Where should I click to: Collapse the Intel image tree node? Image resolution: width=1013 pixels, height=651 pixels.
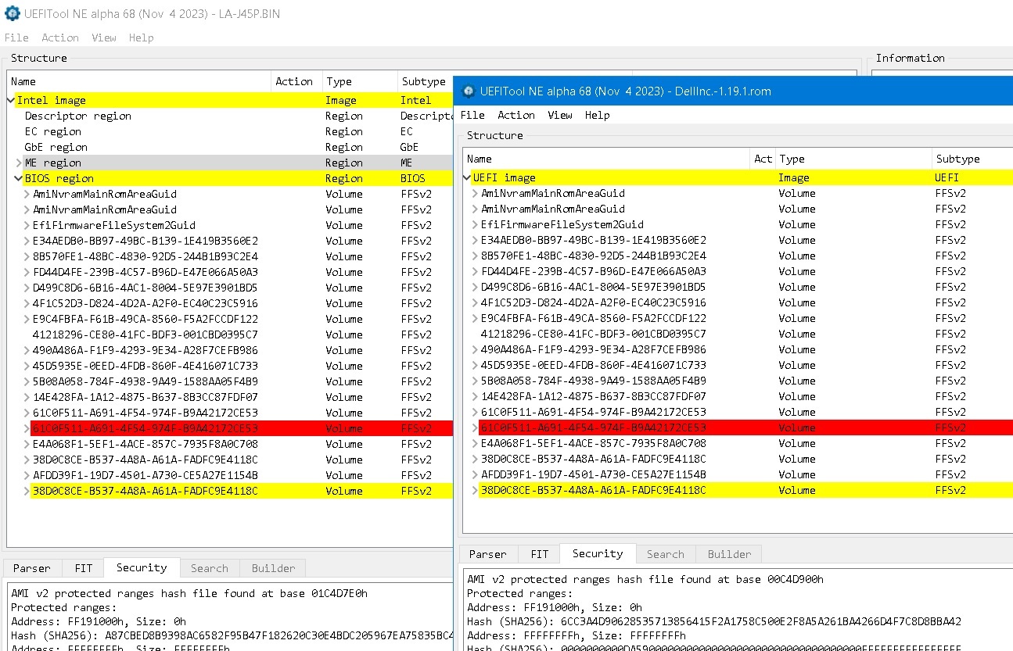[x=11, y=100]
